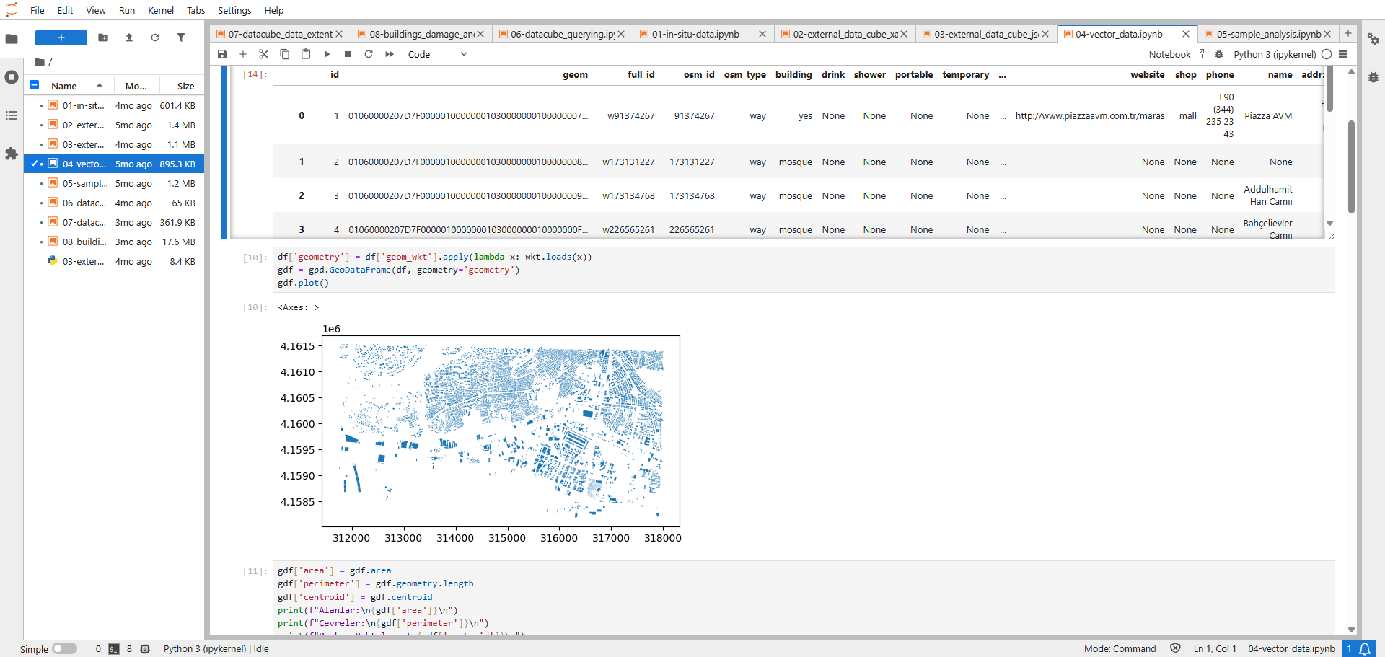This screenshot has height=657, width=1385.
Task: Click the Mode: Command status indicator
Action: tap(1120, 649)
